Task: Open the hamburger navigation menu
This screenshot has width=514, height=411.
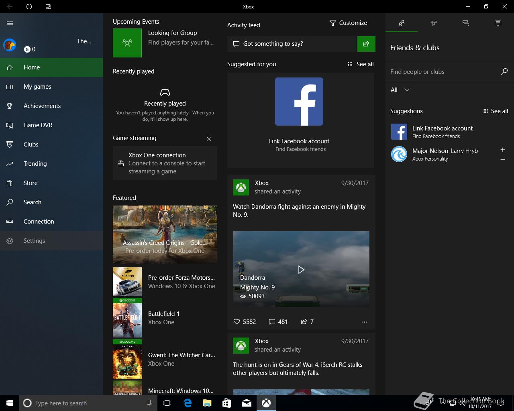Action: [10, 23]
